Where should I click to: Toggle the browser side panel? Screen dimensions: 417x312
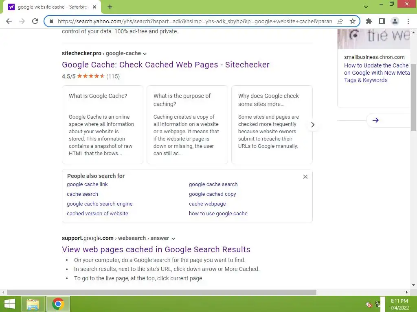pyautogui.click(x=382, y=21)
